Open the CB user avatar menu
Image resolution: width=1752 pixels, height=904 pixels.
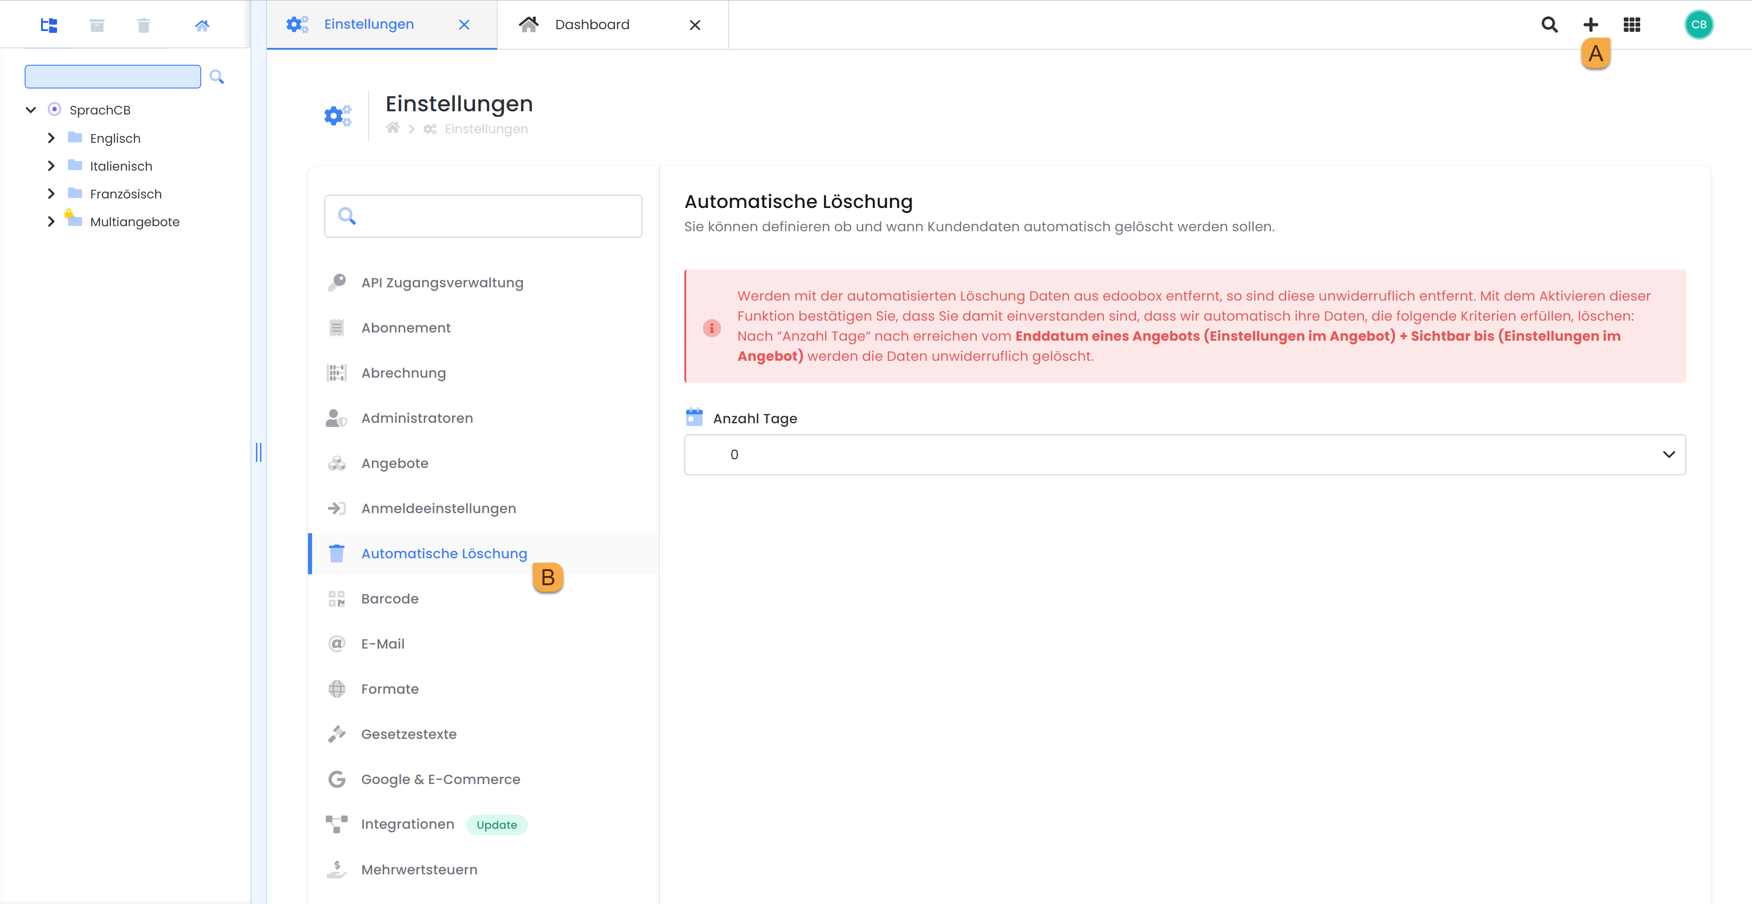pos(1698,25)
